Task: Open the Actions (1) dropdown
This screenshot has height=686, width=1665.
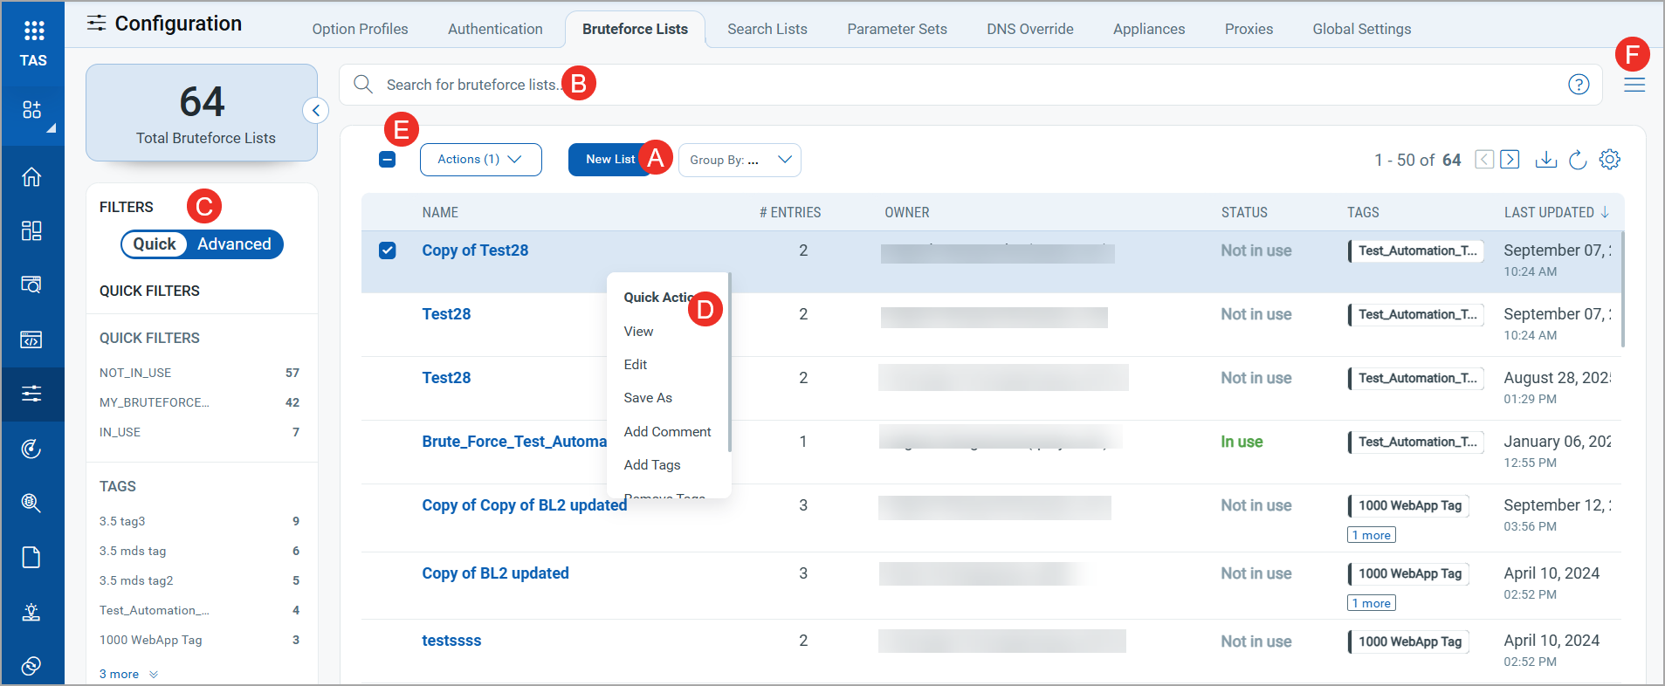Action: [480, 160]
